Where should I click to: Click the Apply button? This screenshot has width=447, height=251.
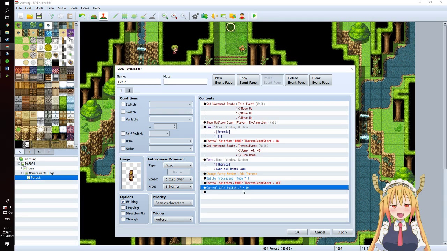343,232
